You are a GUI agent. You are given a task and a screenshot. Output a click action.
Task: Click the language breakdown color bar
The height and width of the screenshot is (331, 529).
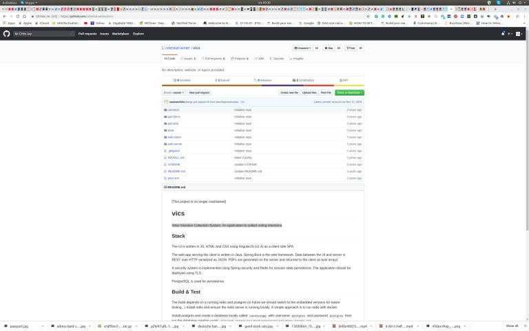click(x=263, y=85)
